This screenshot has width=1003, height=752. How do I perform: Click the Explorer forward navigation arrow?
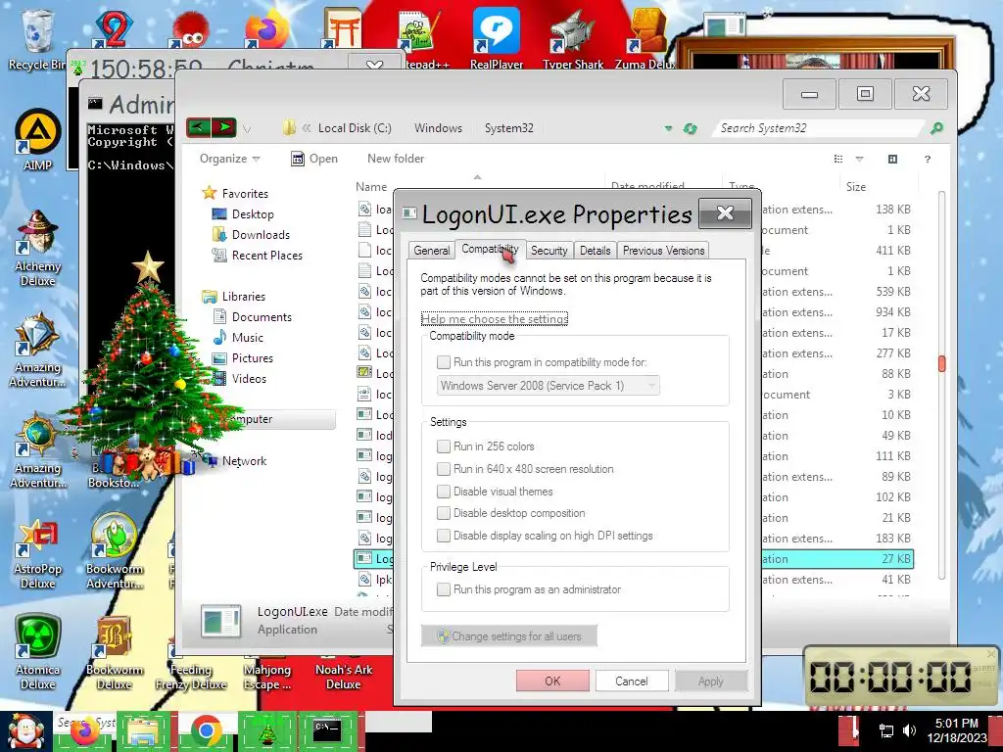224,127
